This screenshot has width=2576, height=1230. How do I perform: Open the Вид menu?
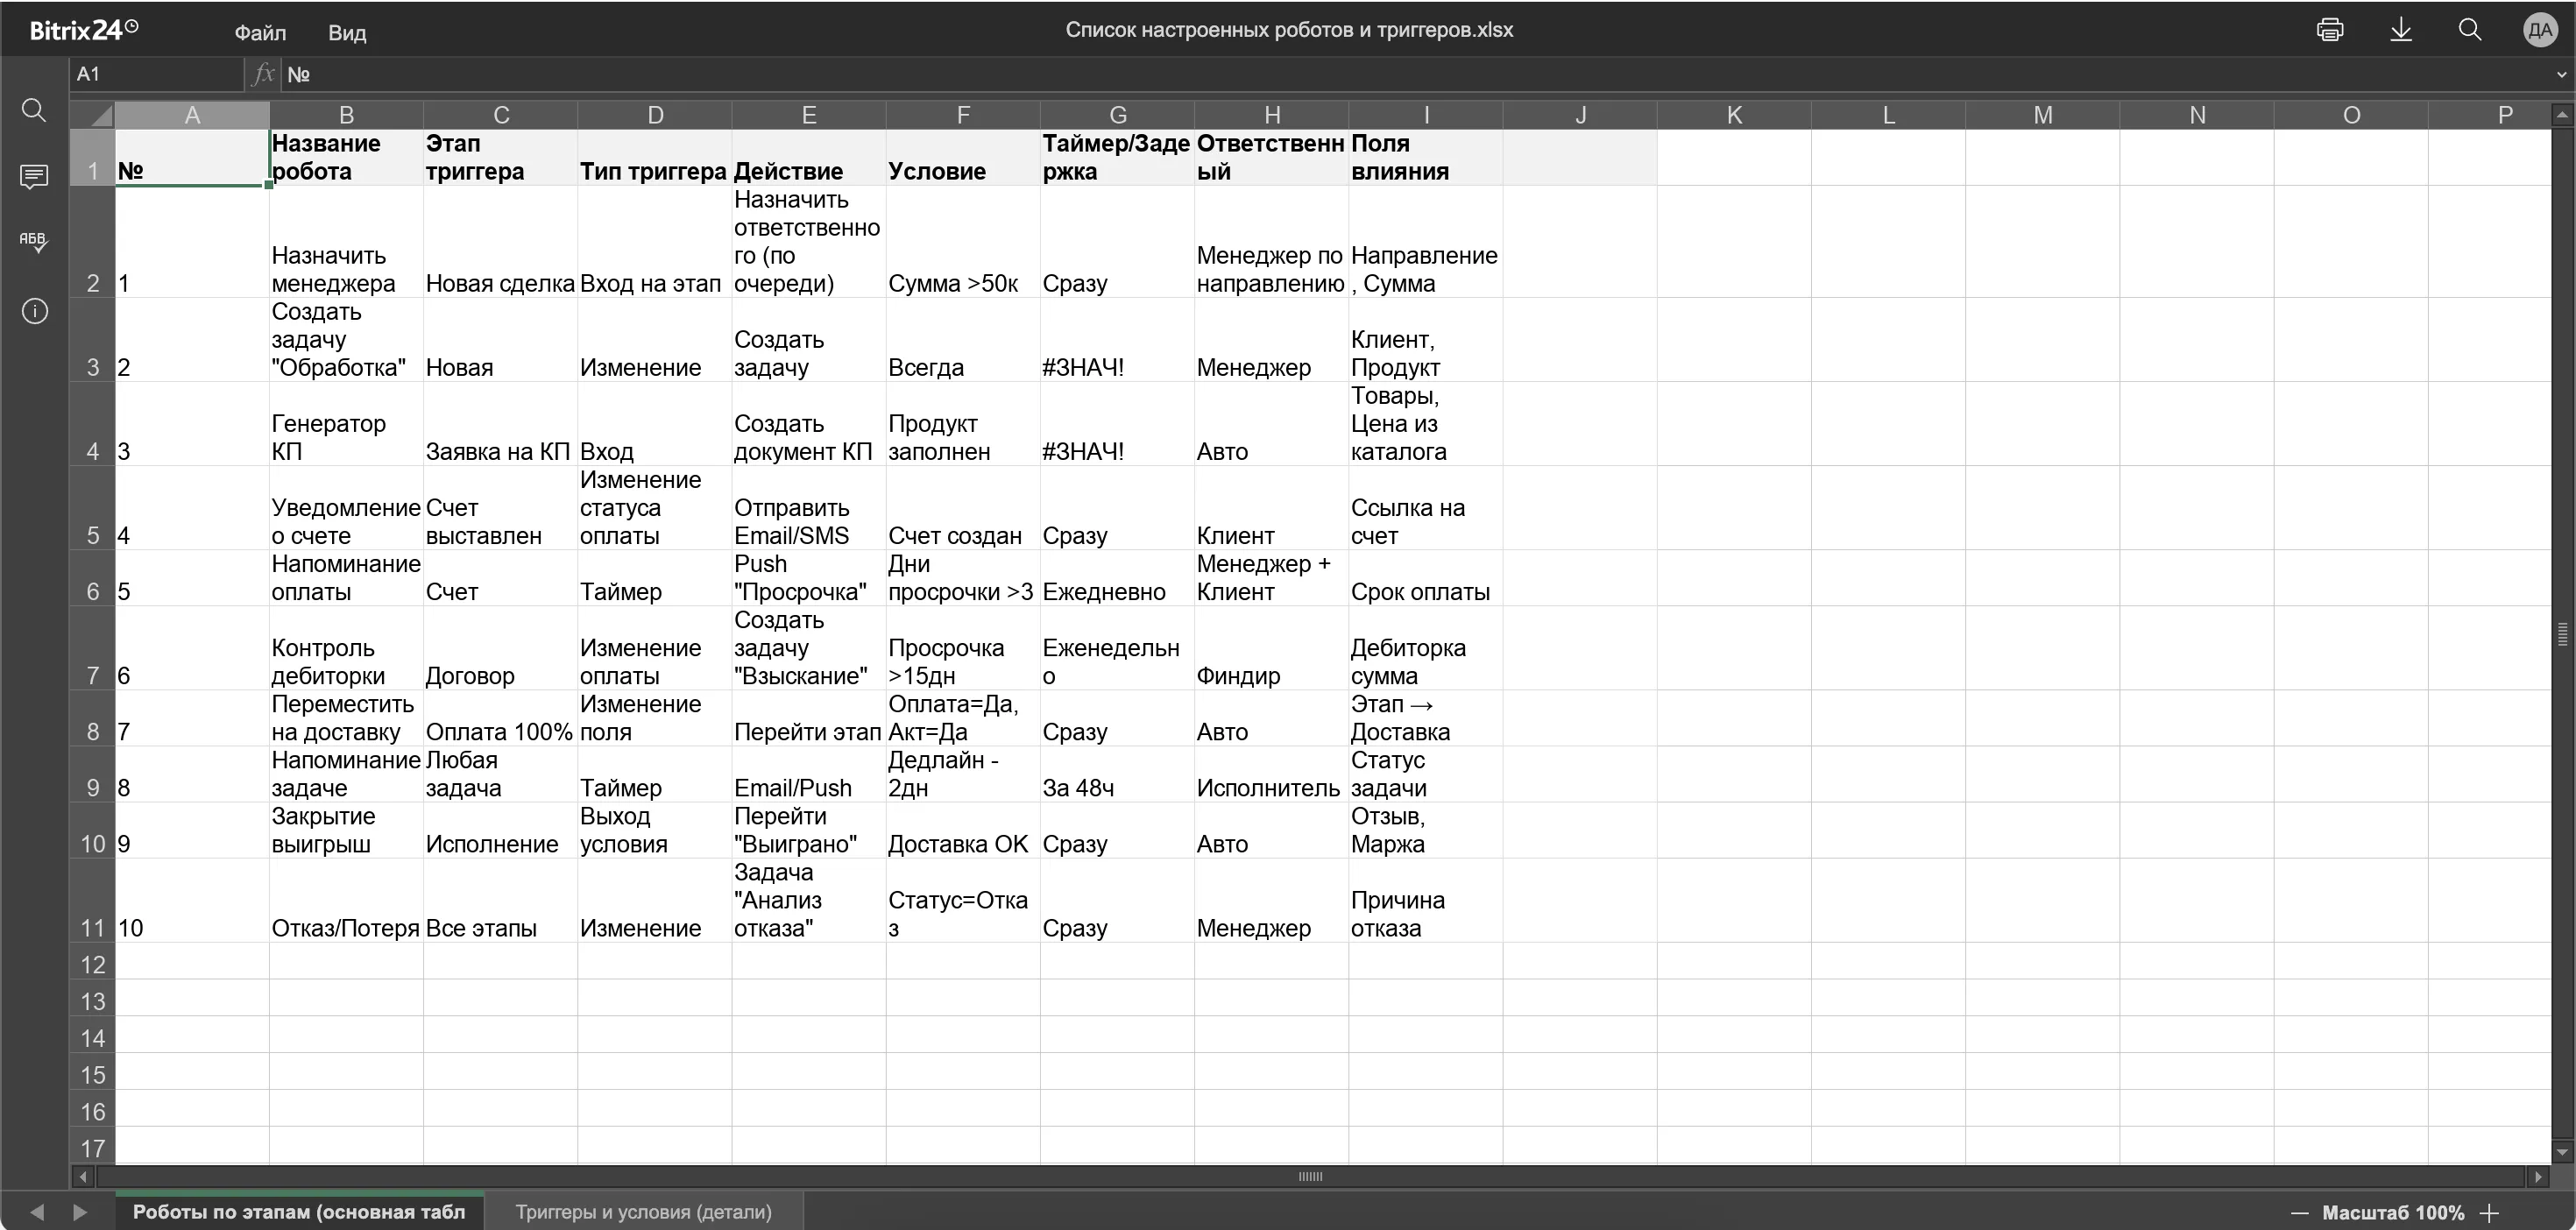pos(347,32)
